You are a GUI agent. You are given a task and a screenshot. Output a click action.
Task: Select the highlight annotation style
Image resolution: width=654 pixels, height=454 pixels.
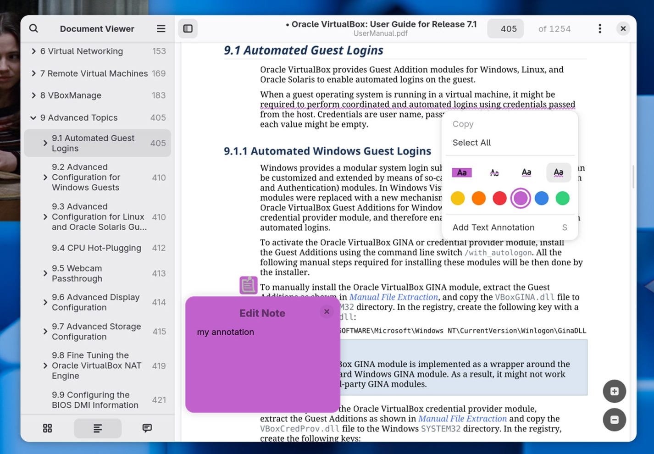(462, 172)
